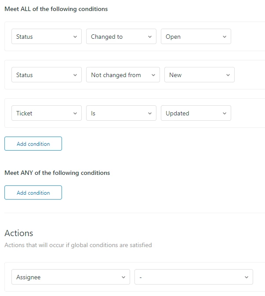Screen dimensions: 265x296
Task: Open the second condition's Status dropdown
Action: click(46, 75)
